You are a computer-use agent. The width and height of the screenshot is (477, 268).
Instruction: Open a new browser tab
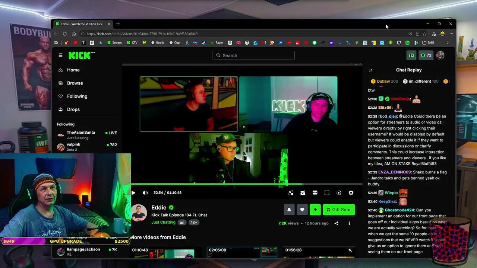point(118,24)
